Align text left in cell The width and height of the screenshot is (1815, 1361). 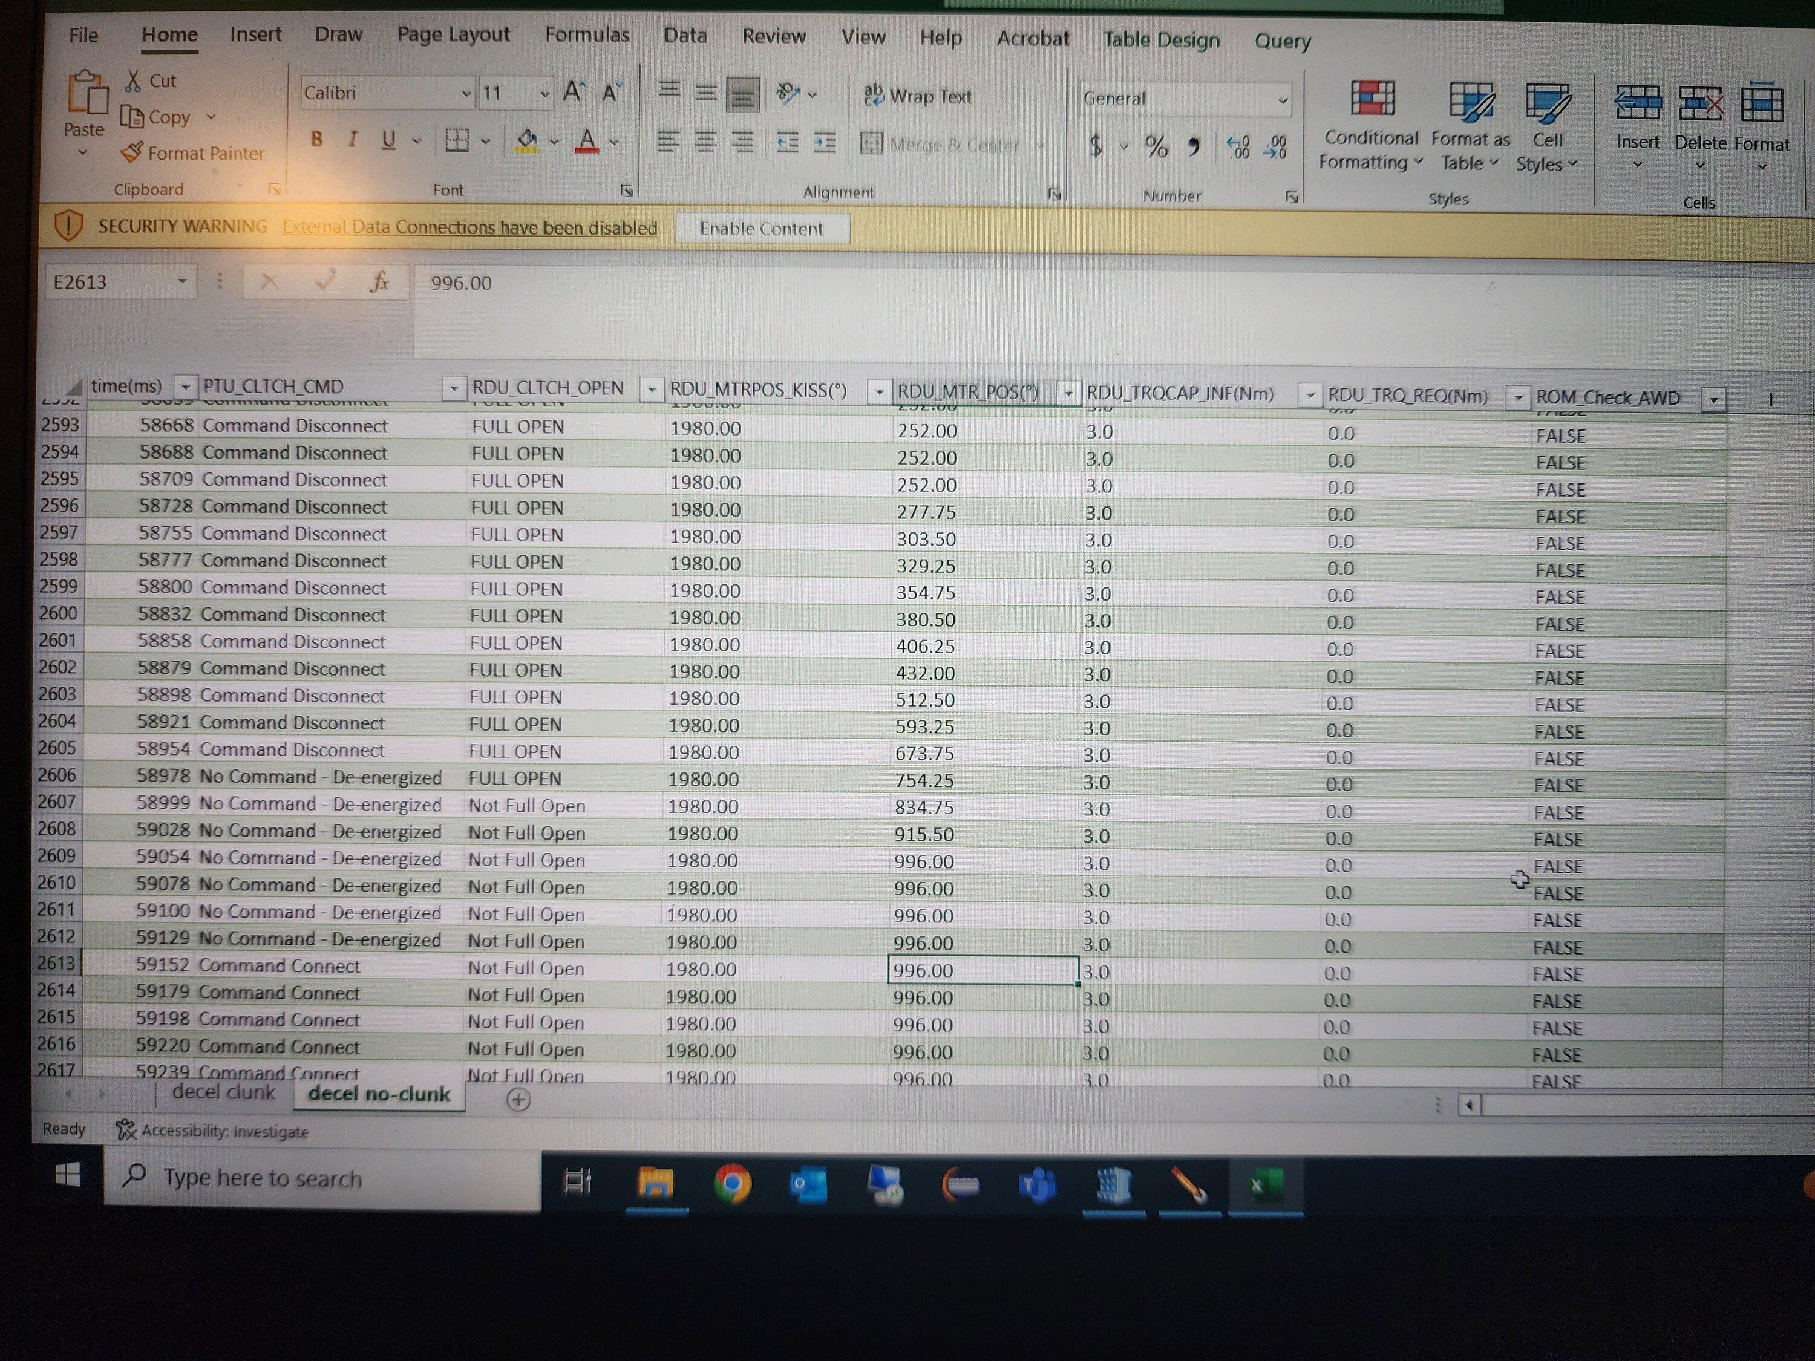point(668,142)
